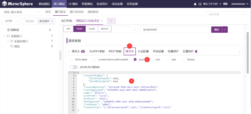Open the 其他设置 tab
The height and width of the screenshot is (114, 251).
pos(158,51)
